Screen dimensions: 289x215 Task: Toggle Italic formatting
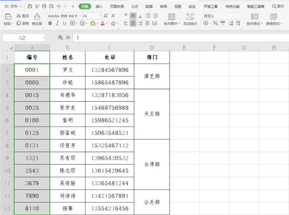coord(57,24)
